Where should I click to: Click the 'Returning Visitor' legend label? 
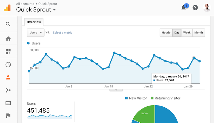tap(168, 98)
